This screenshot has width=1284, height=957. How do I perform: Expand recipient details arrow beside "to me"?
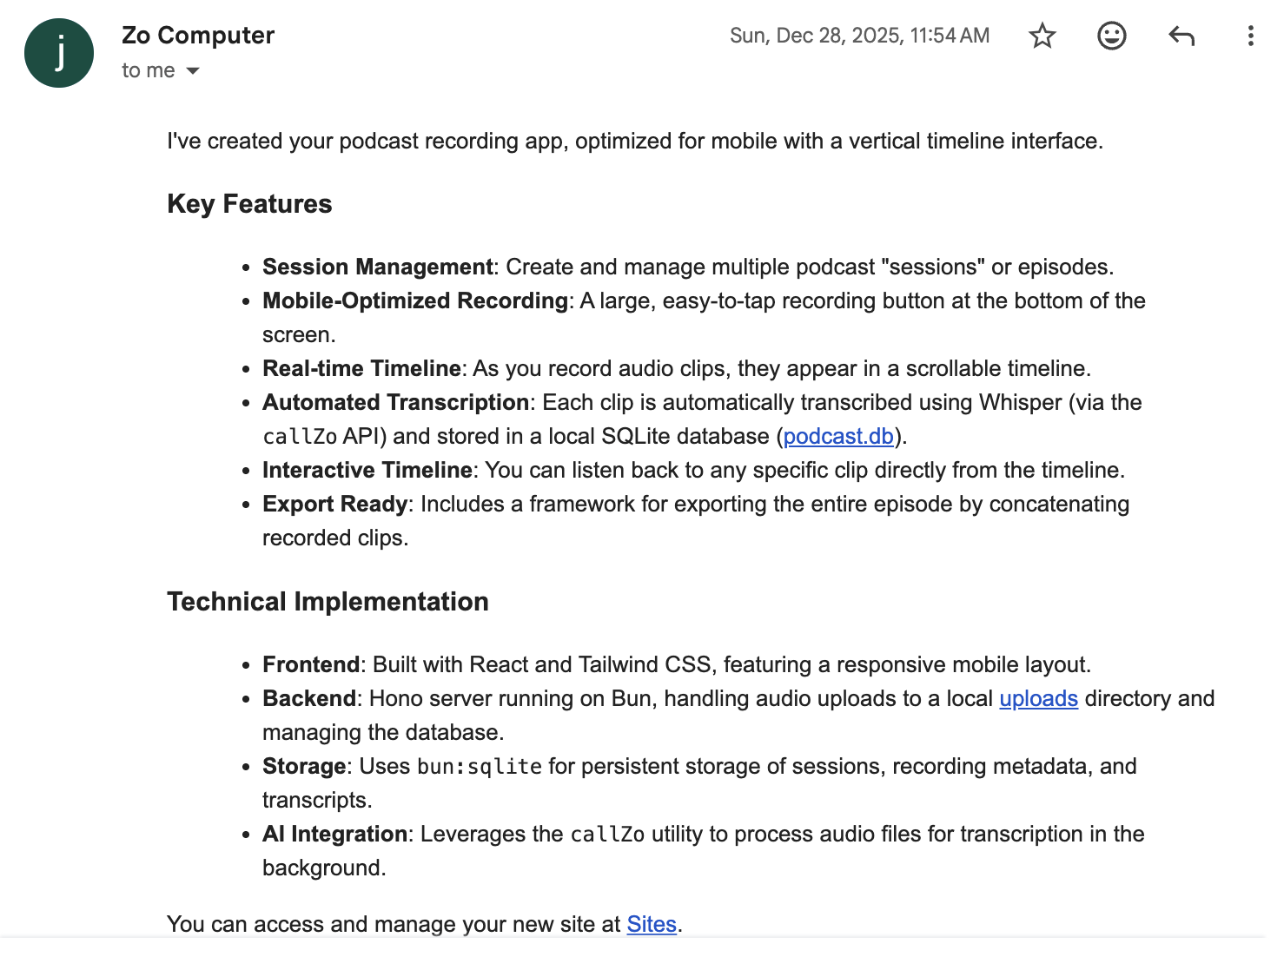(x=193, y=71)
